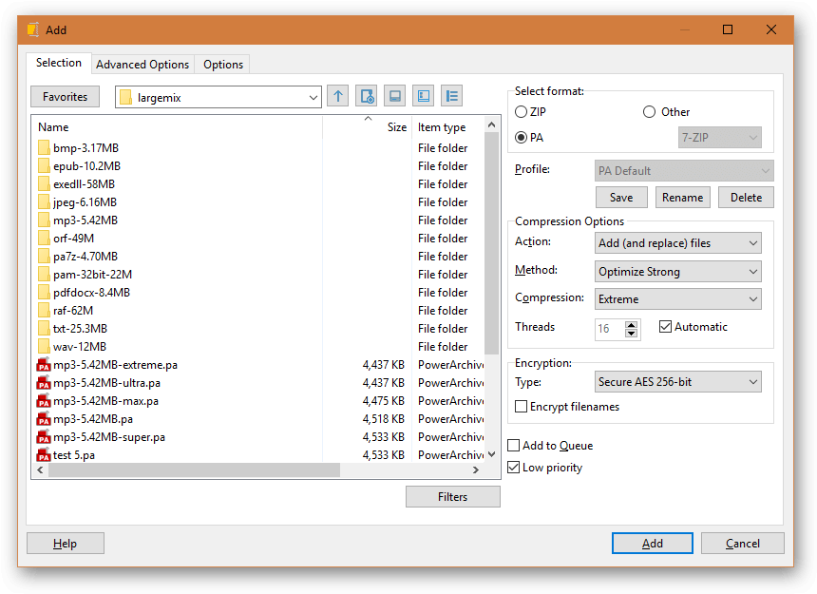Click the list view mode icon
817x594 pixels.
click(451, 96)
